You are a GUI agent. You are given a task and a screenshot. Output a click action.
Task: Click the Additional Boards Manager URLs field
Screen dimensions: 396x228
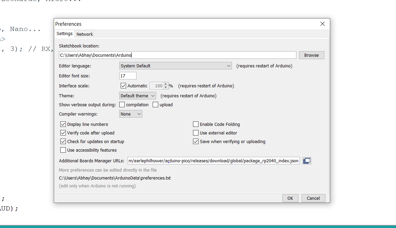click(214, 161)
